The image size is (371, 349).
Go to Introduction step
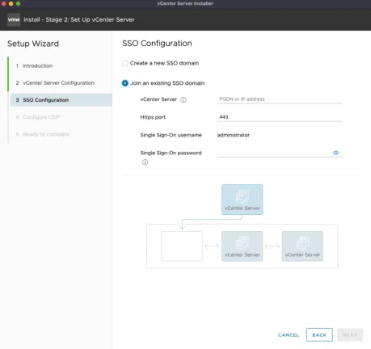tap(37, 65)
